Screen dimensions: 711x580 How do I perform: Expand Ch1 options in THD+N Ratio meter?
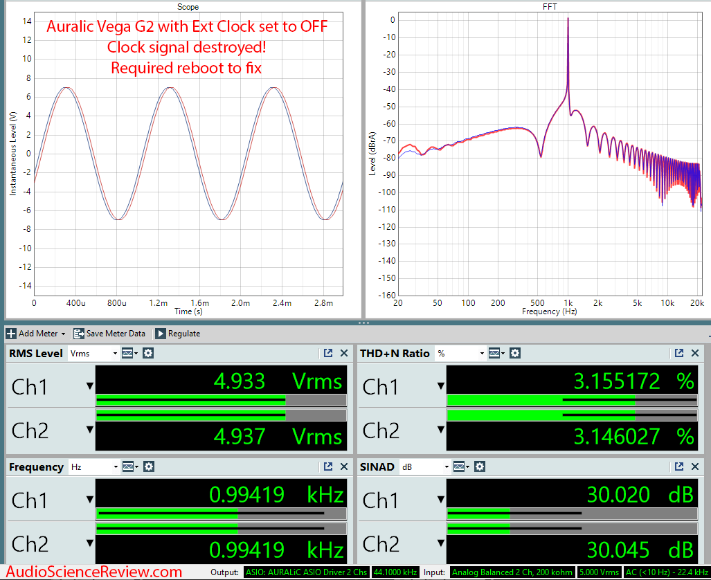(x=441, y=386)
